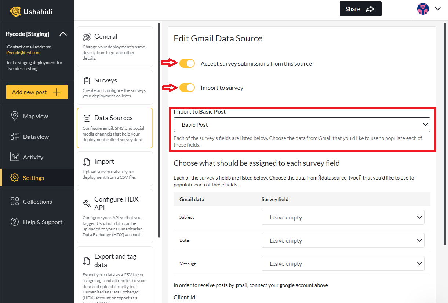448x303 pixels.
Task: Select the Activity graph icon
Action: [15, 157]
